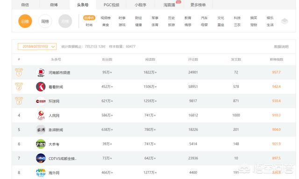The width and height of the screenshot is (299, 179).
Task: Select the 体育 category
Action: tap(155, 25)
